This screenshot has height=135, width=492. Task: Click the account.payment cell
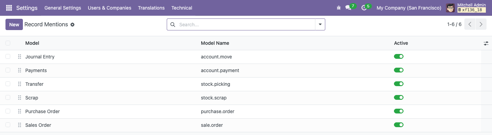pyautogui.click(x=220, y=70)
